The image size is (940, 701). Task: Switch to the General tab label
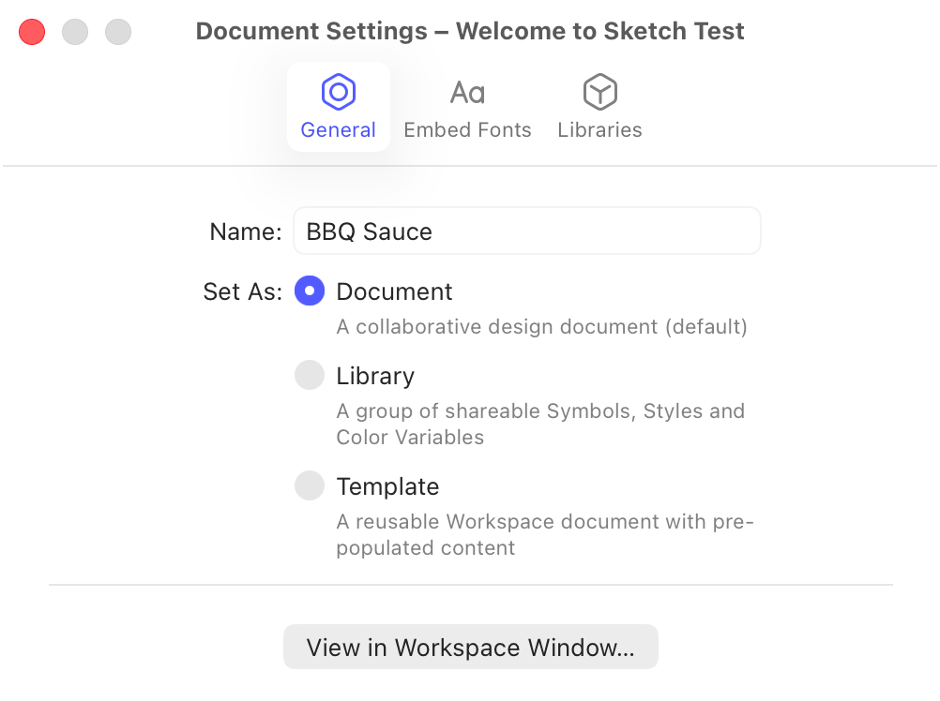[338, 130]
